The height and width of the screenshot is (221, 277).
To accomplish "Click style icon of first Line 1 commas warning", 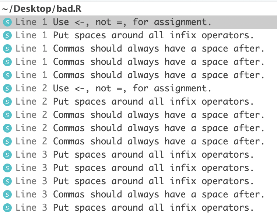I will 7,49.
